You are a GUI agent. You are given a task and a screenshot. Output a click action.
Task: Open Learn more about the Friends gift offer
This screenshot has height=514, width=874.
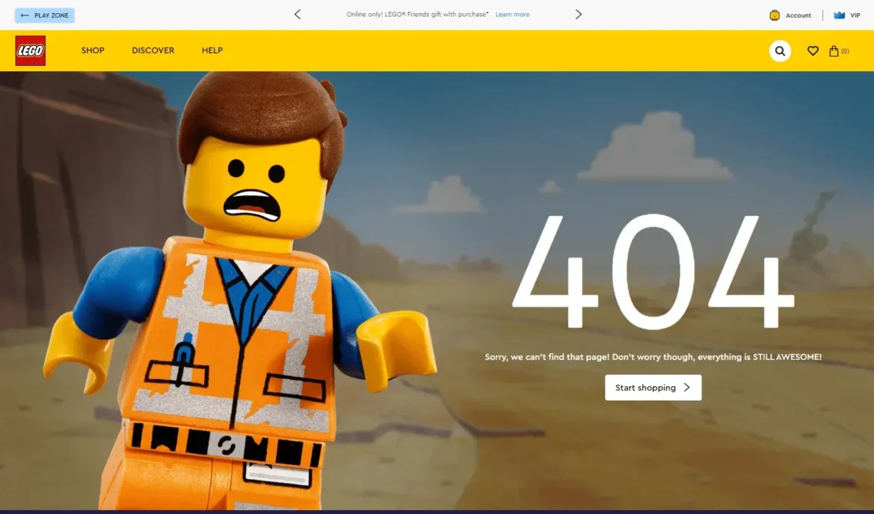click(x=512, y=14)
